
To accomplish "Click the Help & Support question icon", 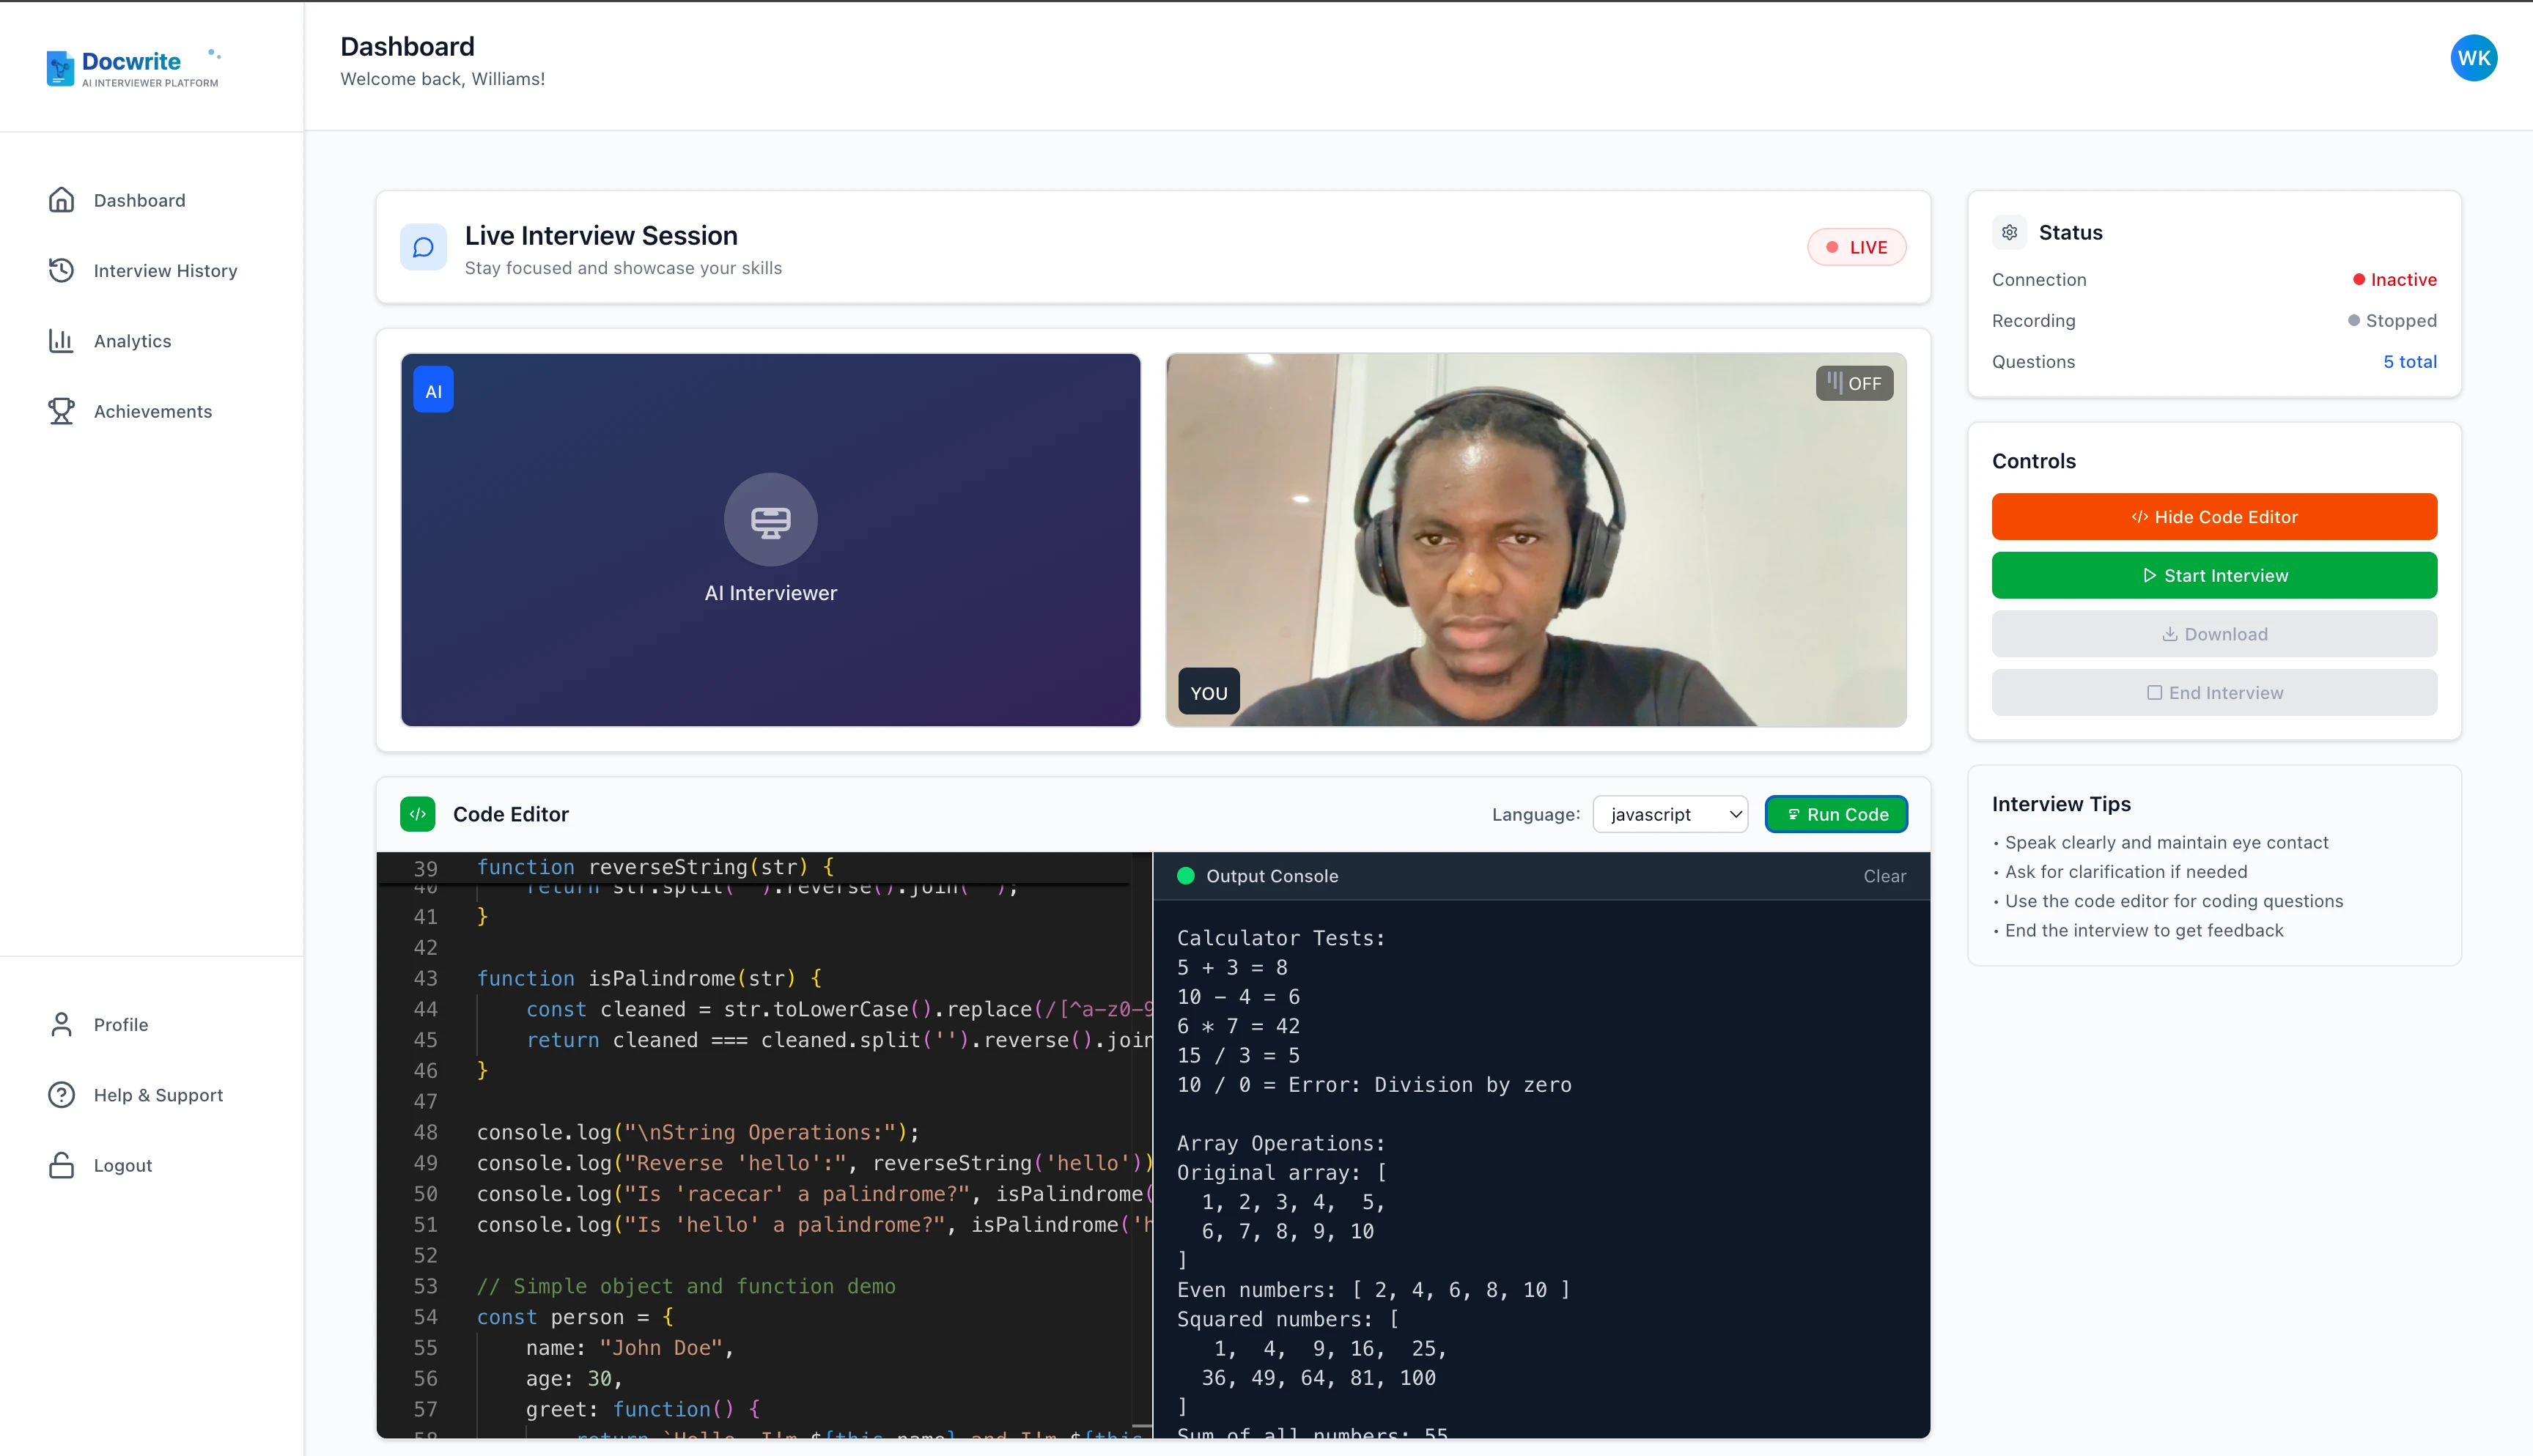I will pyautogui.click(x=61, y=1095).
